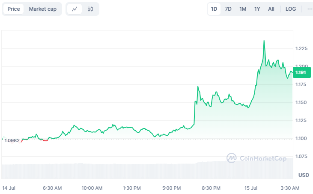Switch to candlestick chart icon

tap(90, 9)
